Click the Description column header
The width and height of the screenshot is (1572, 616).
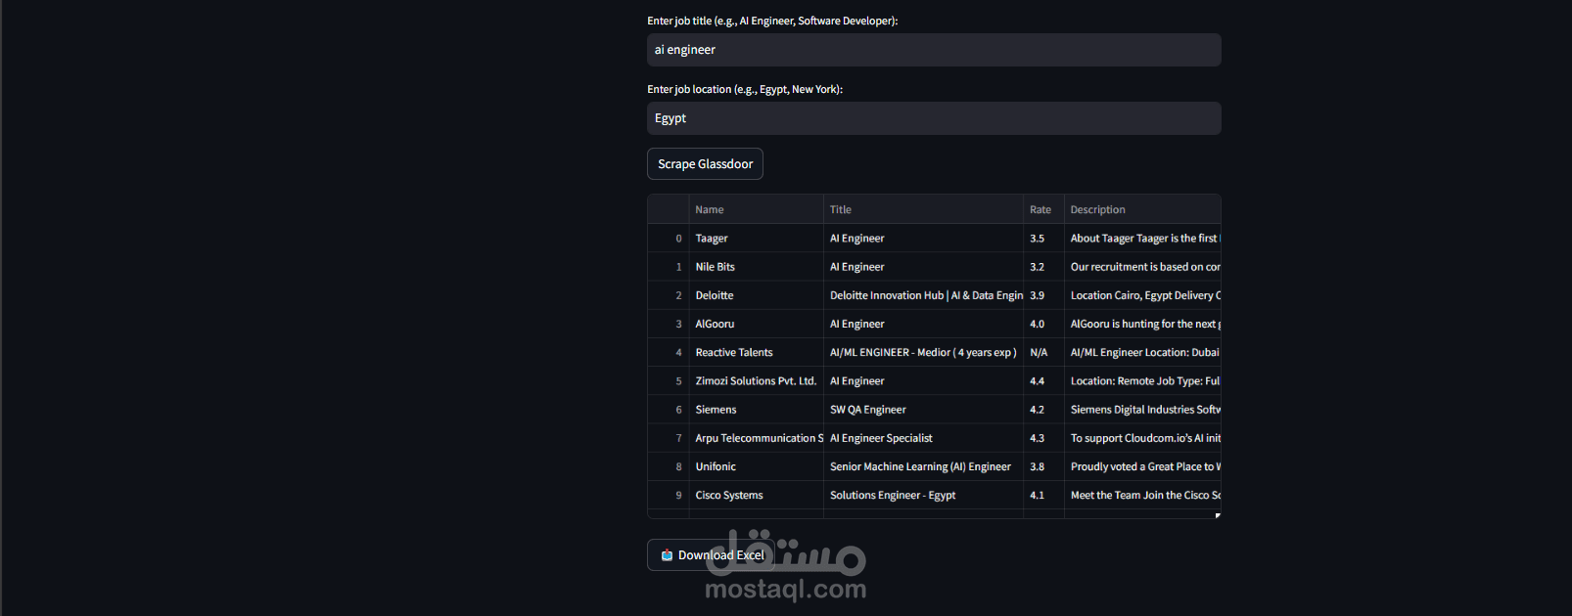(1142, 209)
